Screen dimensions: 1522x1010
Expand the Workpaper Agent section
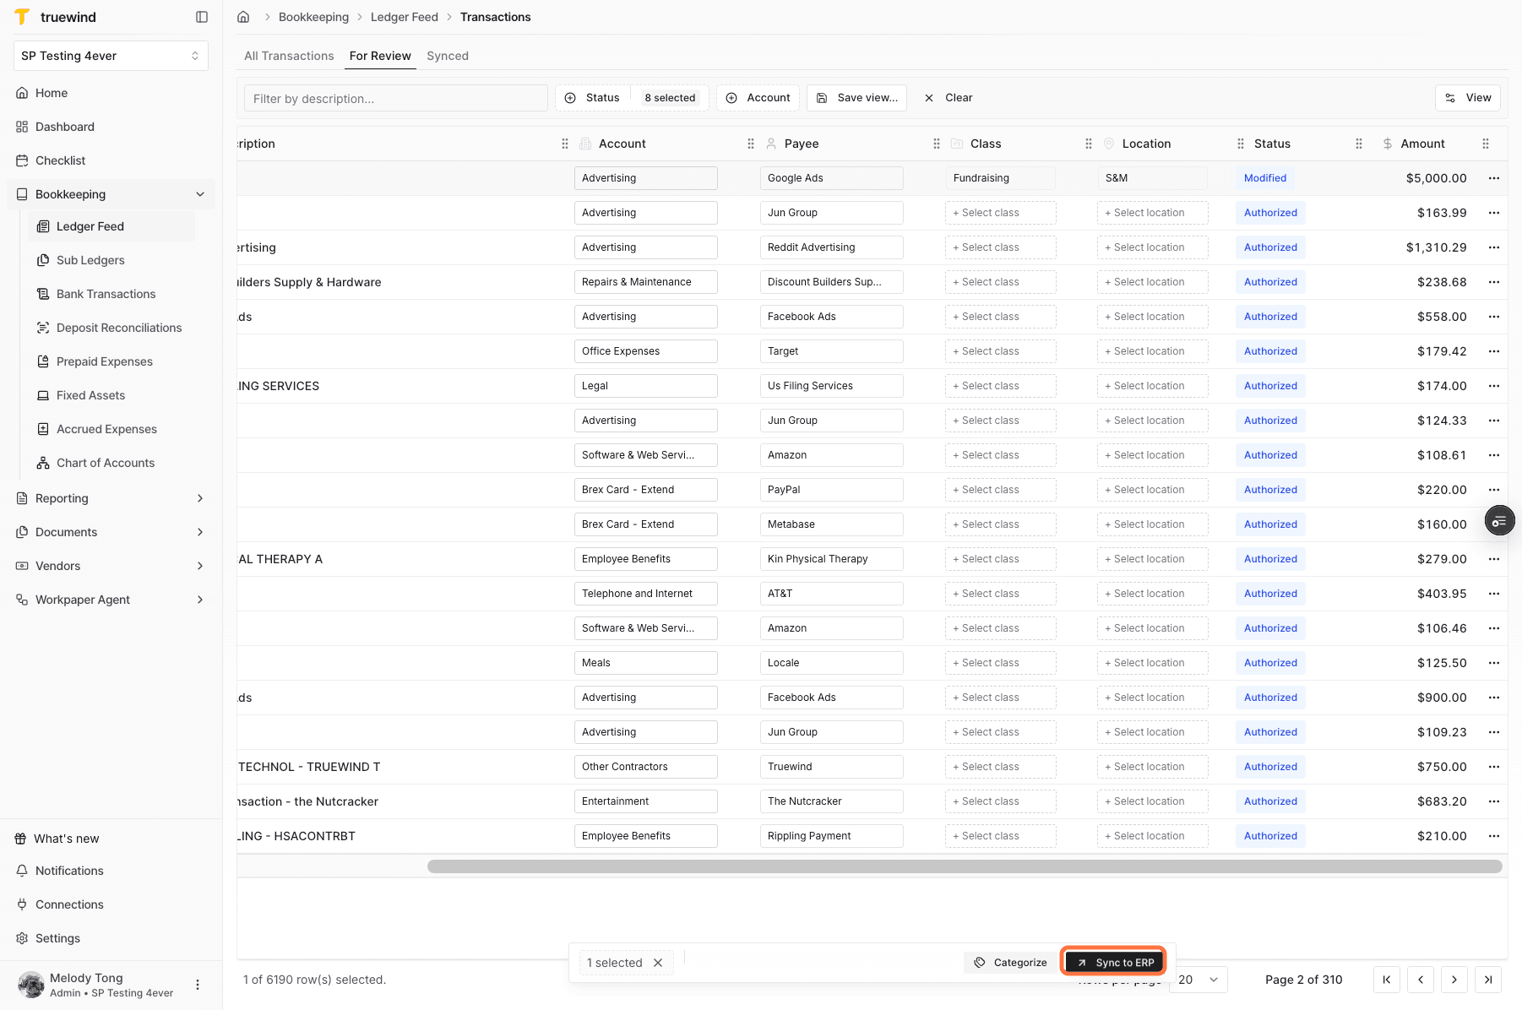[x=111, y=600]
